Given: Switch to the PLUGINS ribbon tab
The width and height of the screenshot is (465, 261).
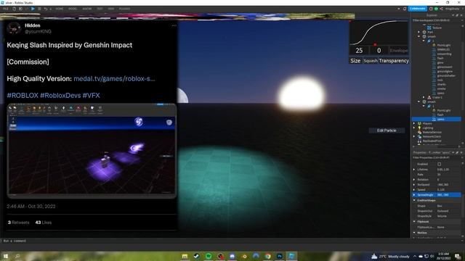Looking at the screenshot, I should click(x=124, y=9).
